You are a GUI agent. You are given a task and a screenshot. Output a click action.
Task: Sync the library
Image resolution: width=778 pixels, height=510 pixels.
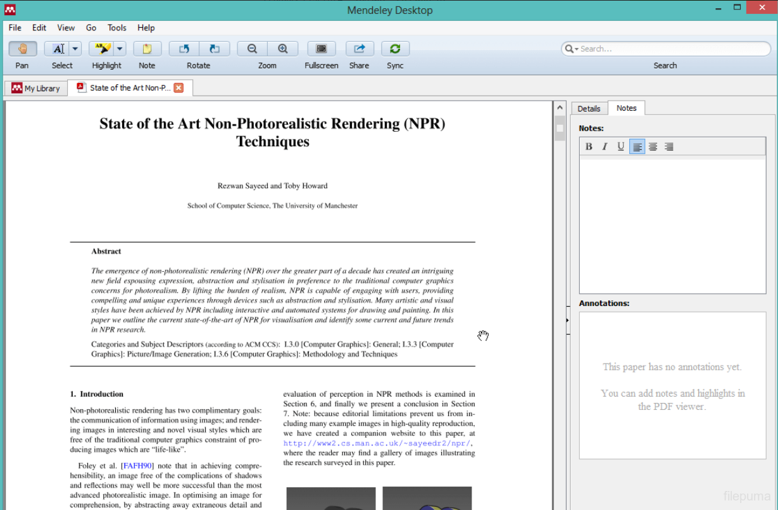395,49
